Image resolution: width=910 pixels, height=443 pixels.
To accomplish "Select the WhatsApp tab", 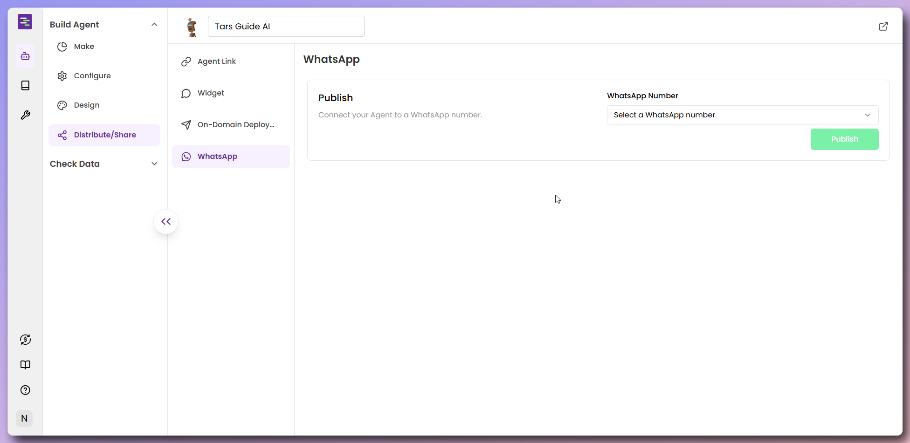I will pyautogui.click(x=231, y=157).
